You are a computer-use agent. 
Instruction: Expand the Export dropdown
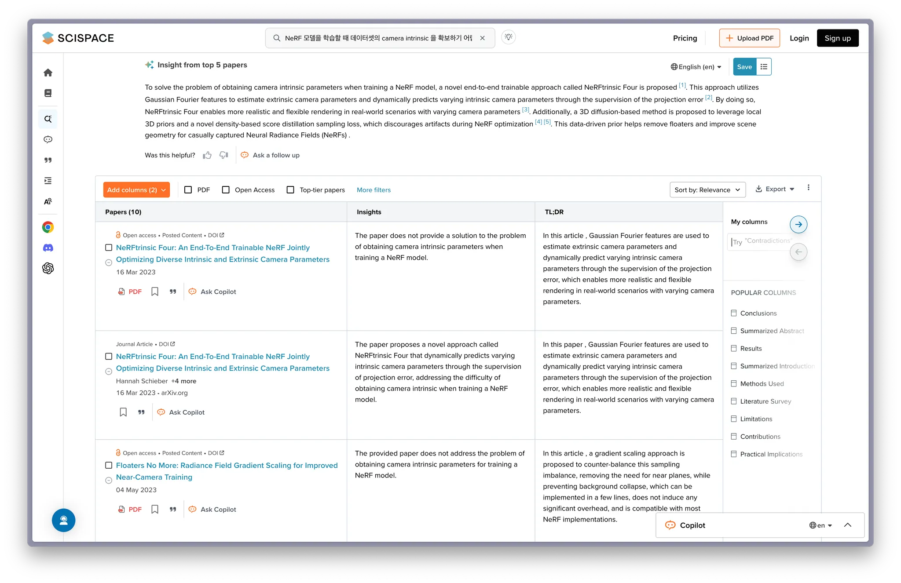tap(775, 189)
